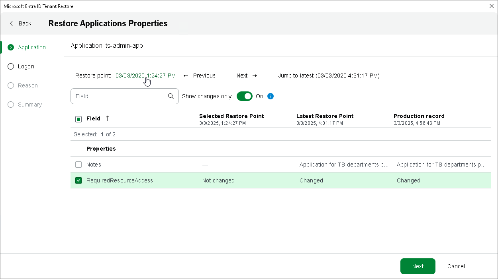
Task: Click the Back arrow icon
Action: (x=11, y=23)
